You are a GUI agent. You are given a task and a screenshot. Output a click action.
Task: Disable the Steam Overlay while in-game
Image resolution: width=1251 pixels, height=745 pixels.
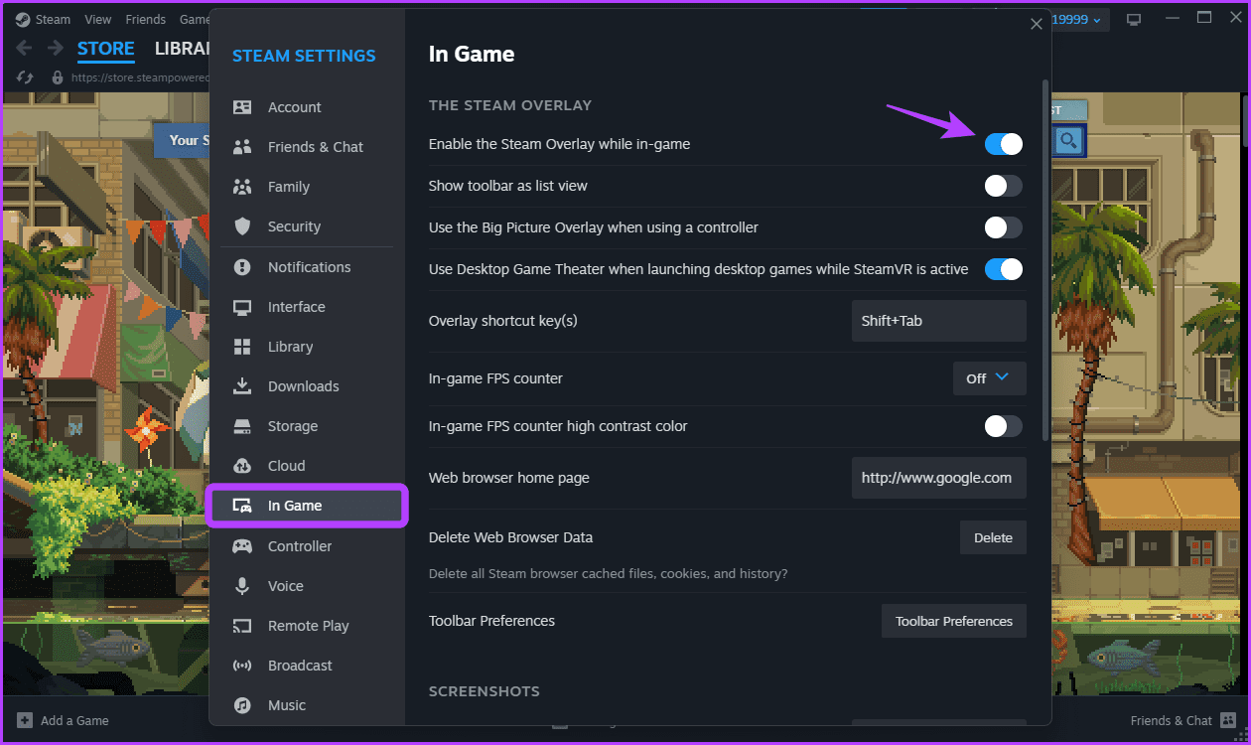click(1004, 144)
